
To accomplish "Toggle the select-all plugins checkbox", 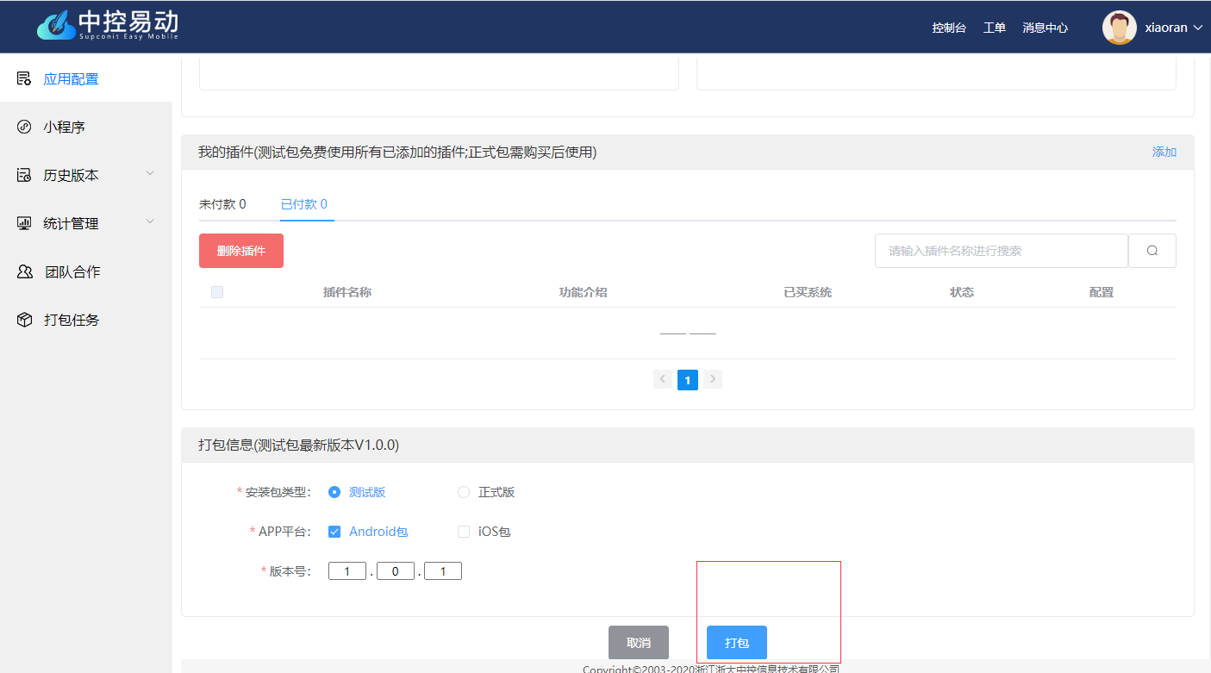I will click(x=217, y=292).
